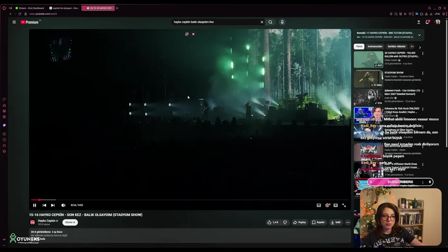Open STADYUM SHOW playlist thumbnail
The width and height of the screenshot is (448, 252).
point(368,78)
